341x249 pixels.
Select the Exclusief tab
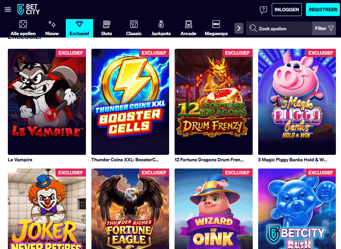(79, 28)
